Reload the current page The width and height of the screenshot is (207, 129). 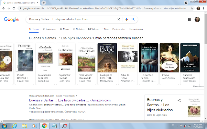click(14, 8)
